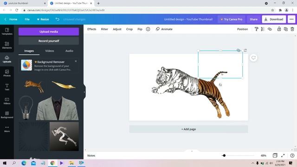Click the Animate button
The image size is (297, 167).
[x=164, y=29]
